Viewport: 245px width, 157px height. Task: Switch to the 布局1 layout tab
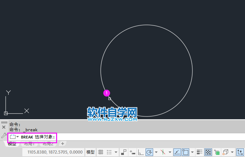[29, 144]
